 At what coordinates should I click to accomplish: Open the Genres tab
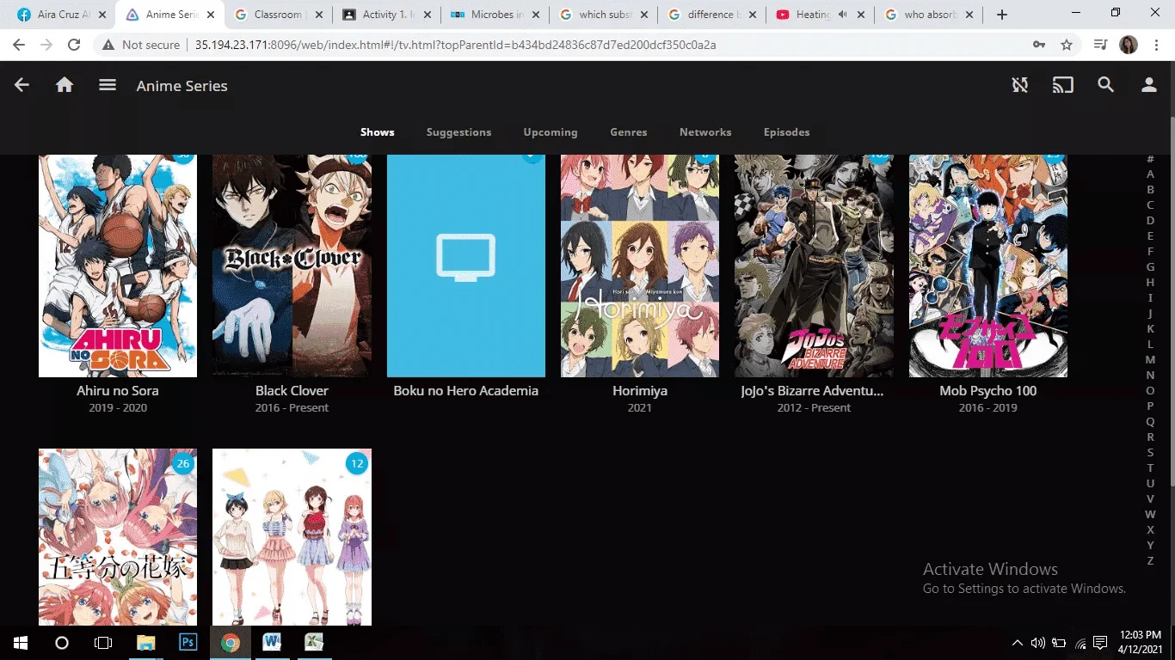(629, 132)
